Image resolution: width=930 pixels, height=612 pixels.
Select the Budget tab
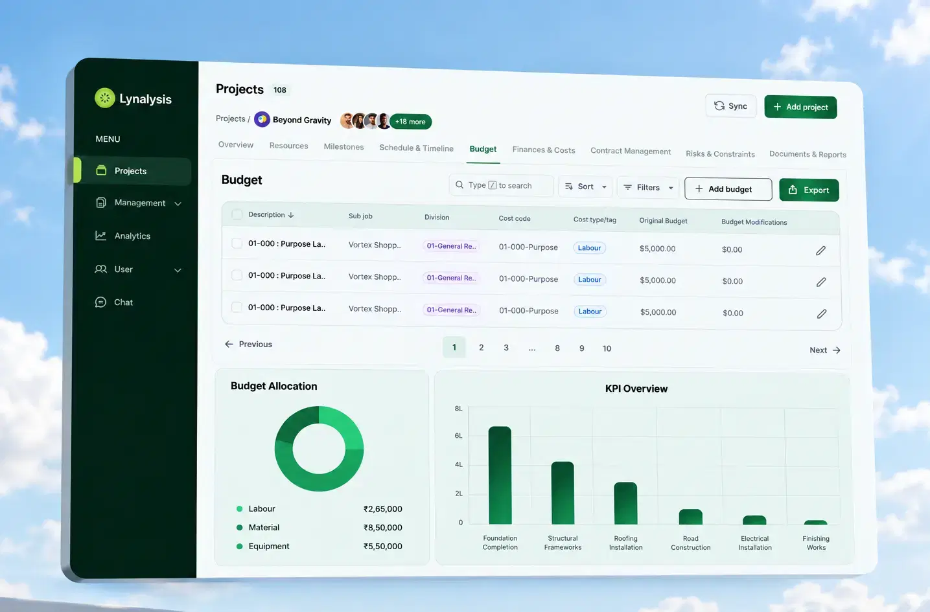point(483,149)
